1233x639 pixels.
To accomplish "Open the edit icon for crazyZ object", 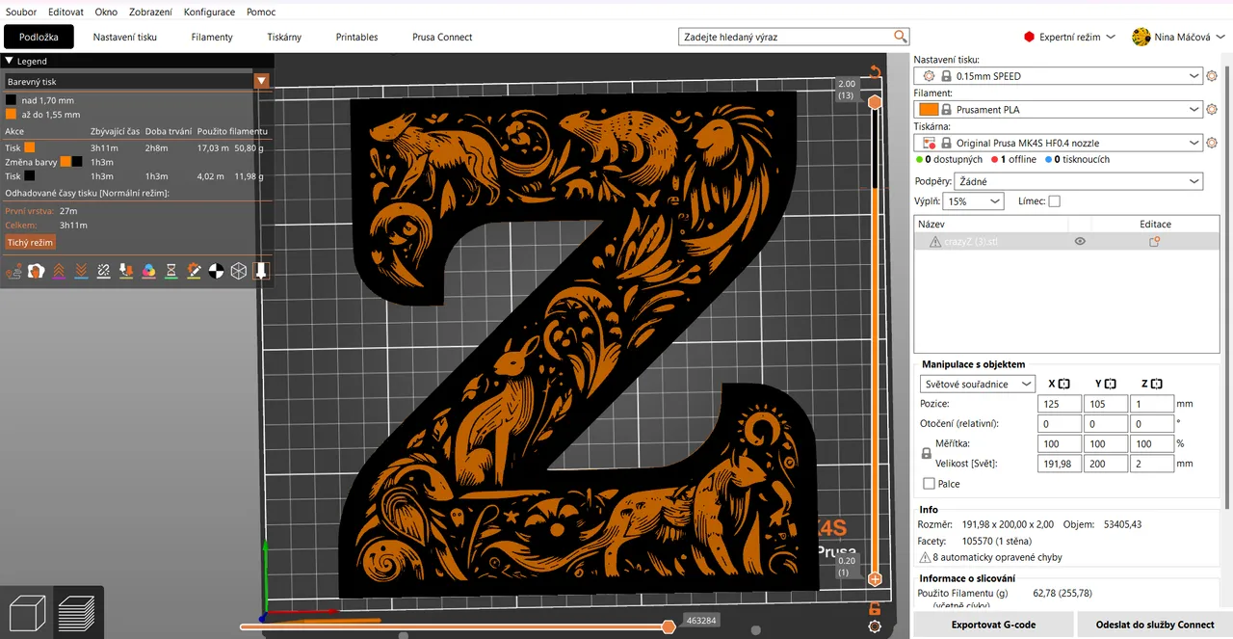I will (x=1154, y=242).
